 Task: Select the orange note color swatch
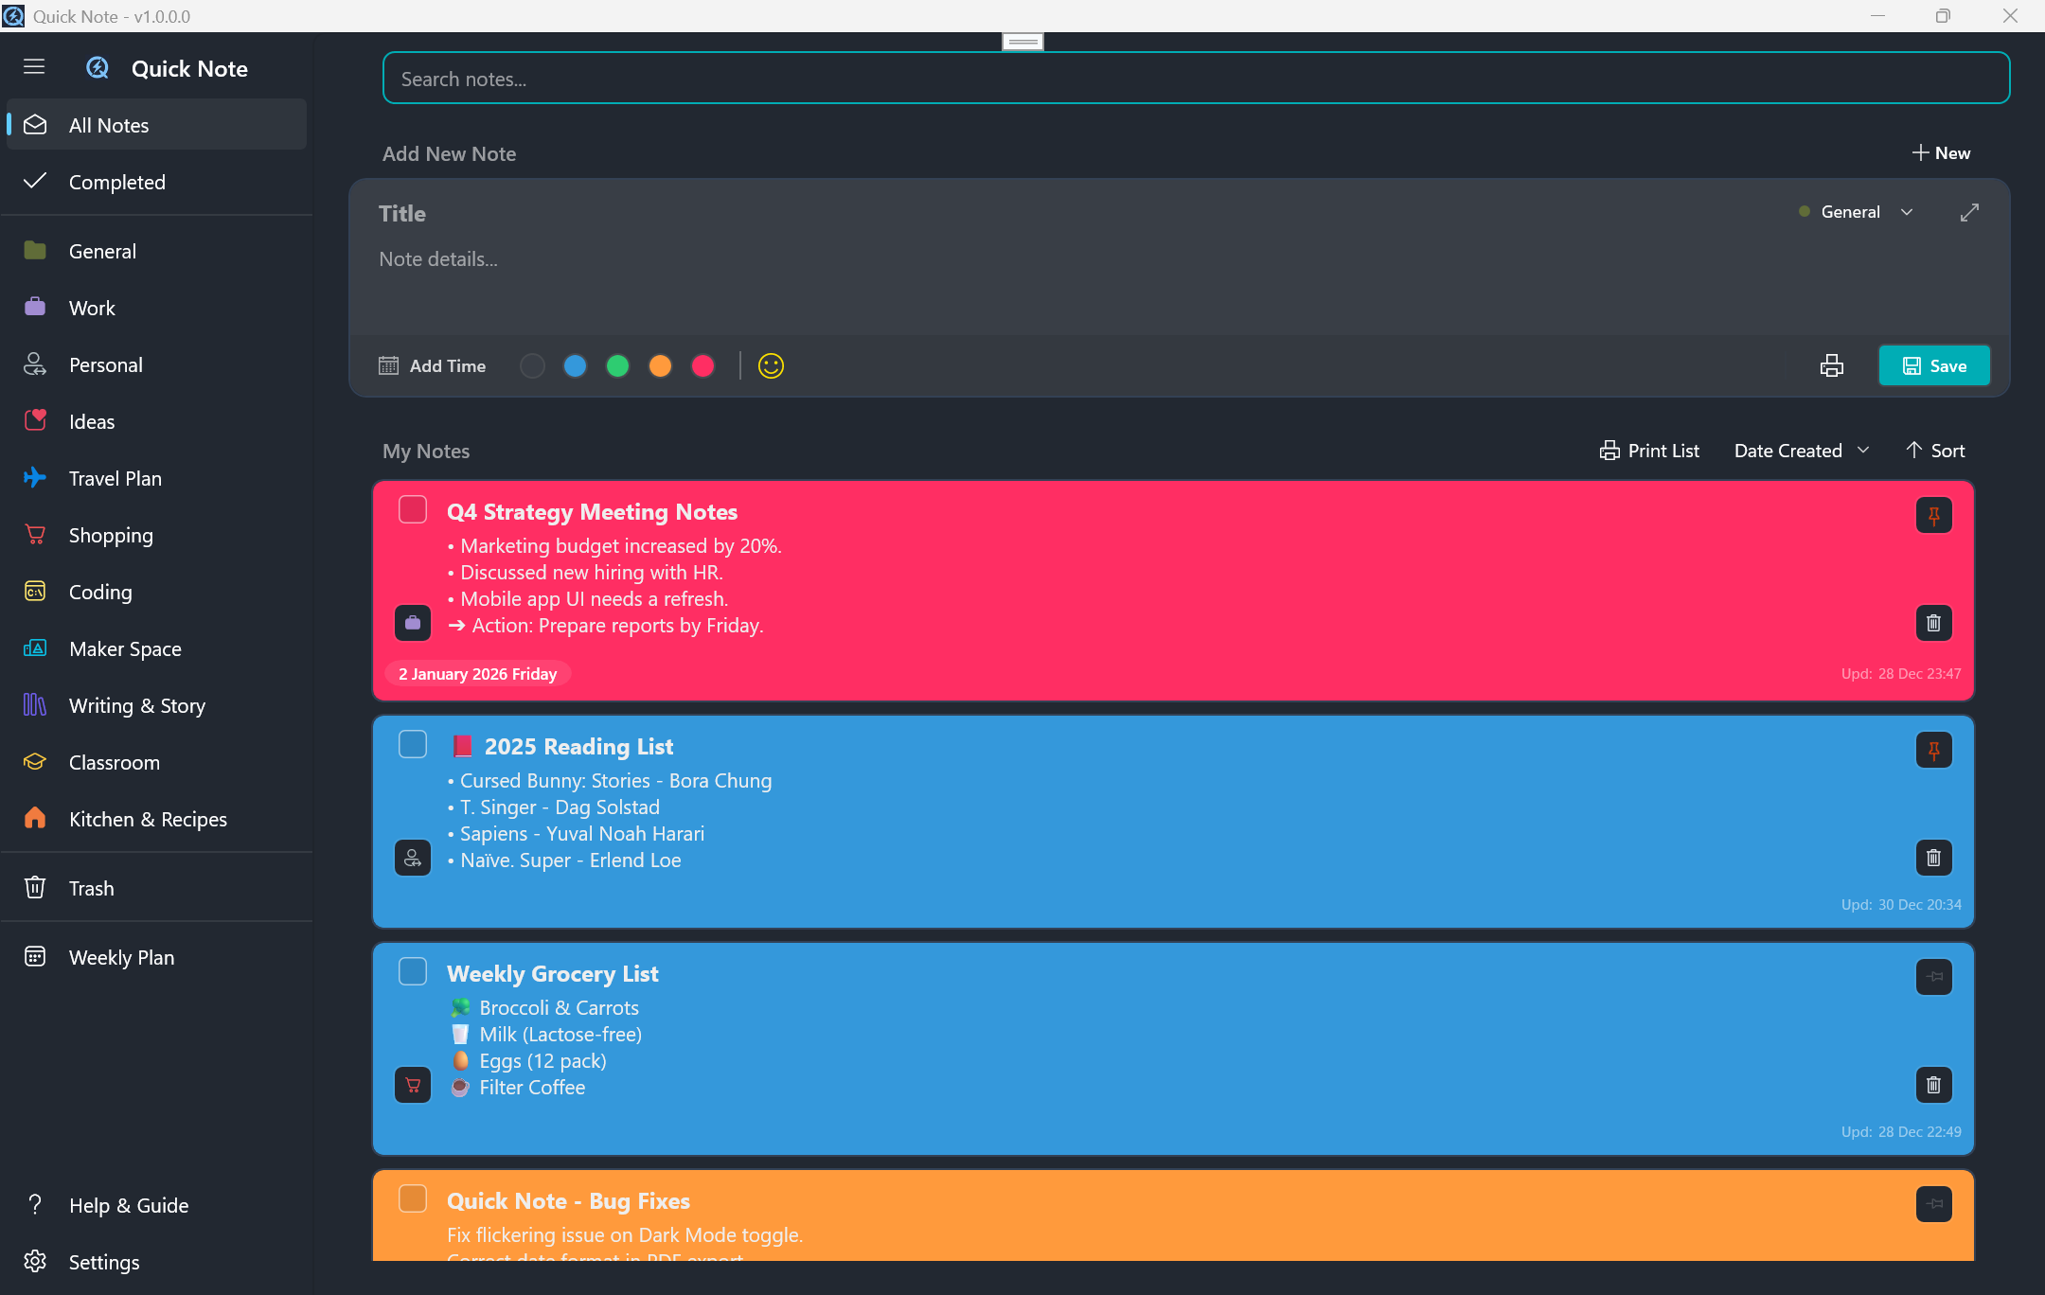(660, 365)
